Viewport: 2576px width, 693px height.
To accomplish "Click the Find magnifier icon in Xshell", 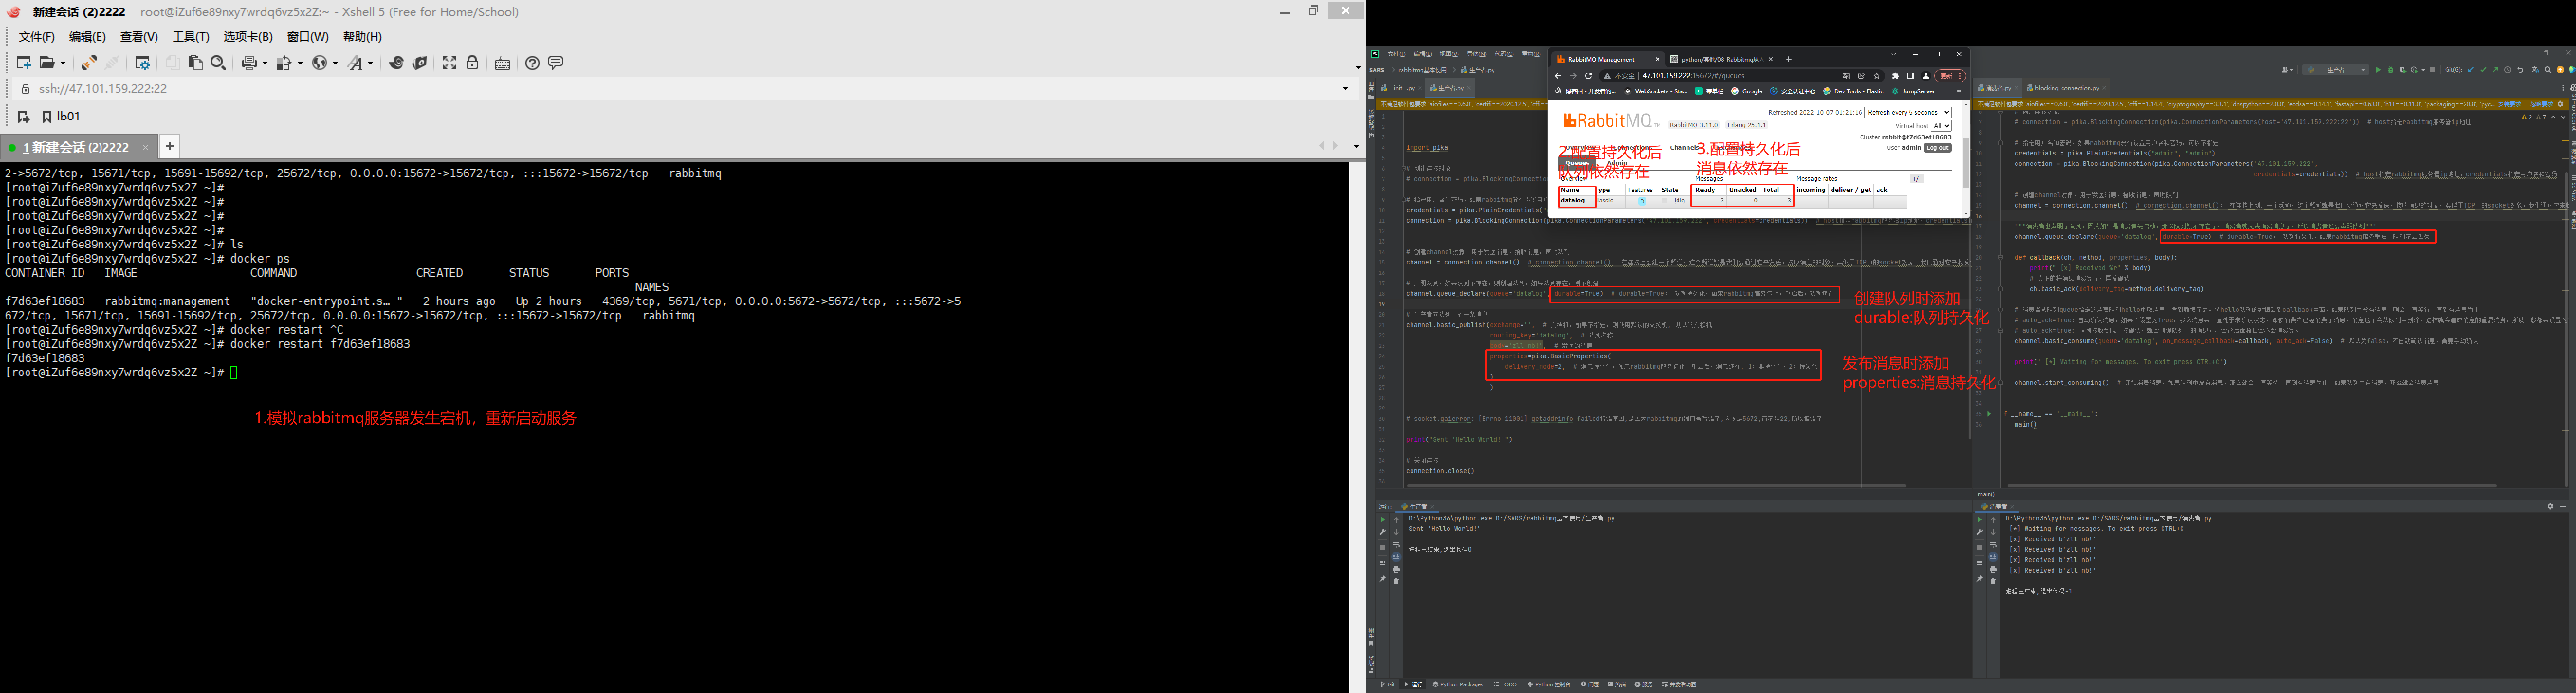I will pyautogui.click(x=218, y=63).
